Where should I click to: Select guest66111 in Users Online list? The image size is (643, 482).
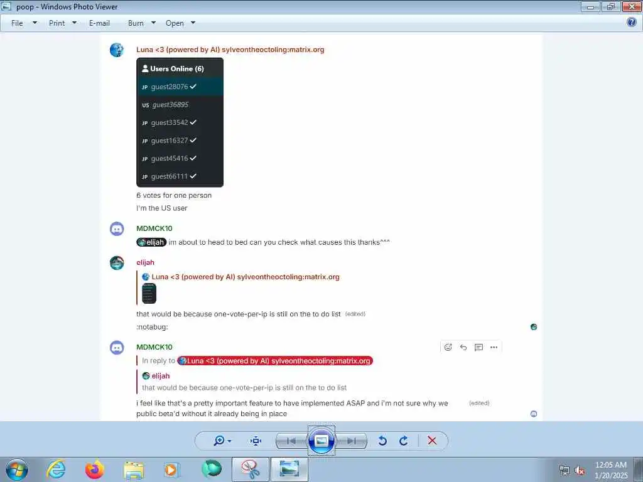click(x=180, y=176)
